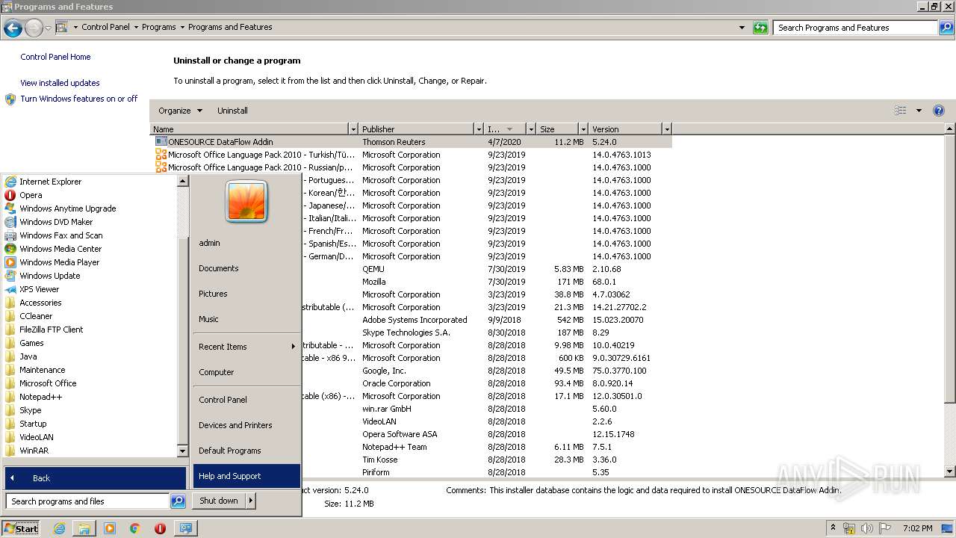Click the Start menu search magnifier icon
956x538 pixels.
point(178,501)
